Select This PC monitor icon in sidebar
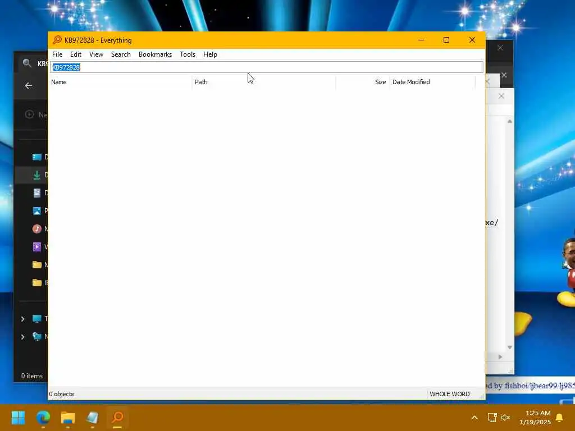 coord(36,319)
